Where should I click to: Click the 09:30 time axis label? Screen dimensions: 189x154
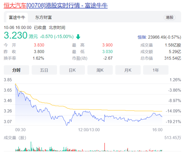pos(20,130)
